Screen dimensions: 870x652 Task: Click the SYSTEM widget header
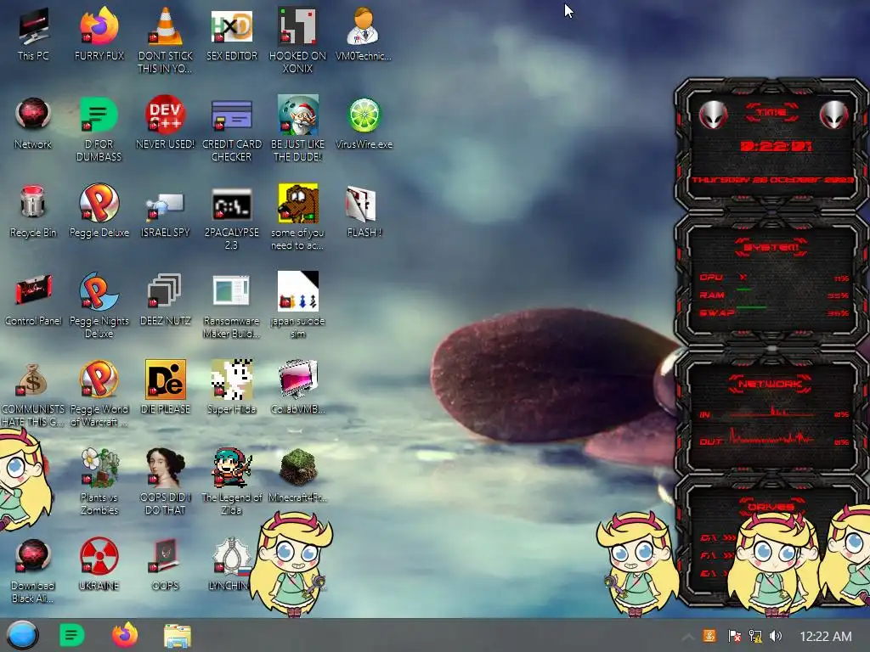(771, 247)
